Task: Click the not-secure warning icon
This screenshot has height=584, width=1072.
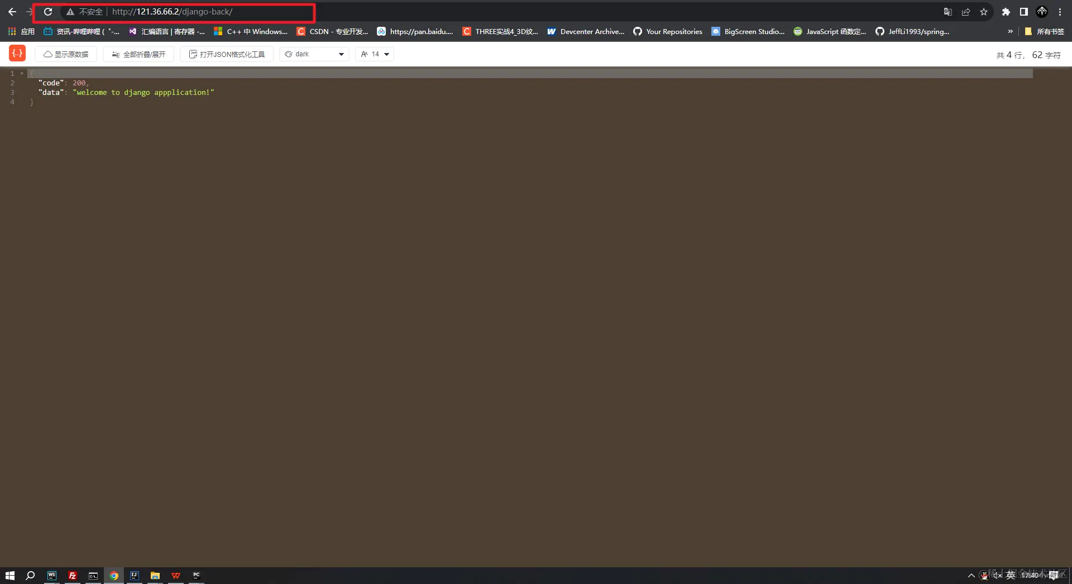Action: [x=70, y=12]
